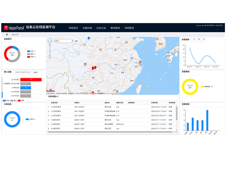Viewport: 227px width, 170px height.
Task: Click the HyperPureX logo icon
Action: pyautogui.click(x=6, y=28)
